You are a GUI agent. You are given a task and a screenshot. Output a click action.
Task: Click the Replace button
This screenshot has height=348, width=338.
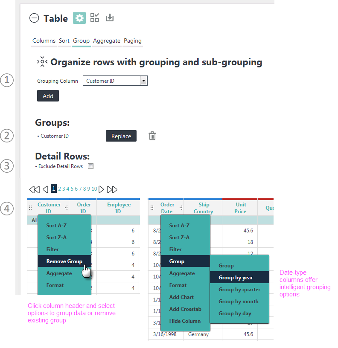click(x=121, y=136)
